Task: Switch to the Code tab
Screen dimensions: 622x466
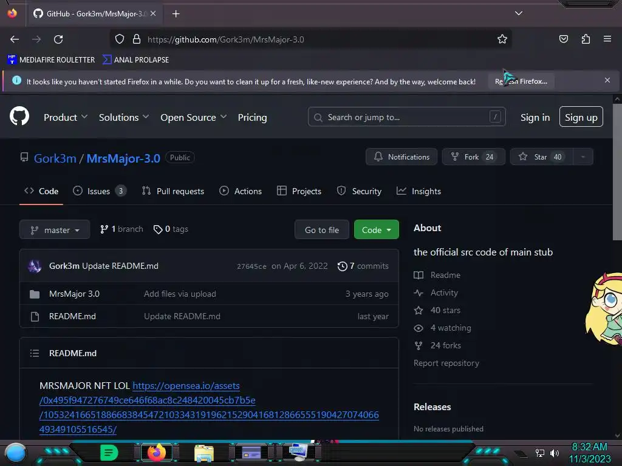Action: pyautogui.click(x=41, y=191)
